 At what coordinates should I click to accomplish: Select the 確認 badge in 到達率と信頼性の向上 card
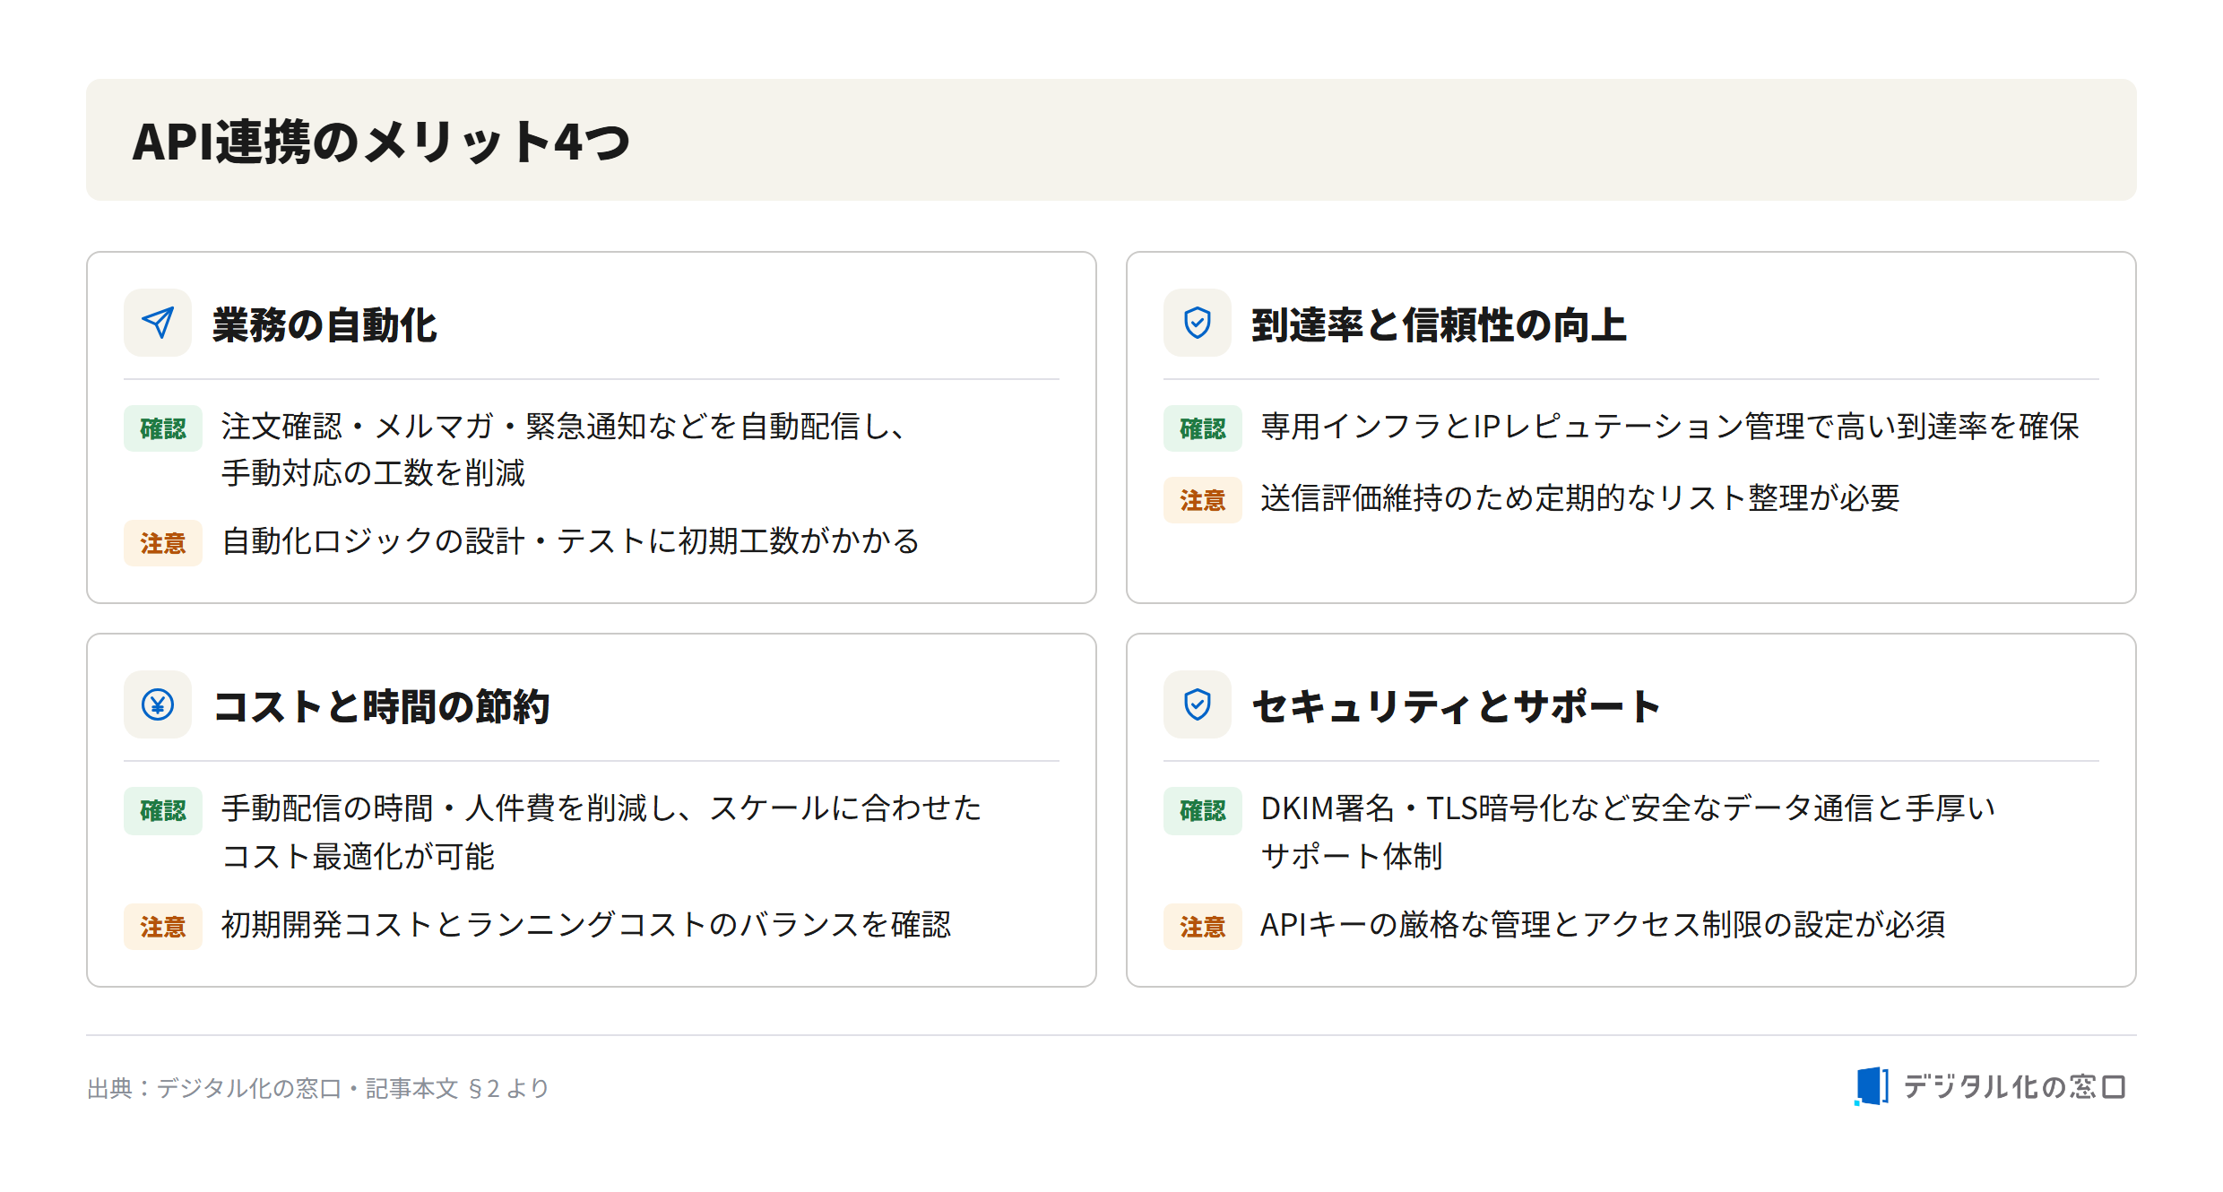tap(1203, 428)
